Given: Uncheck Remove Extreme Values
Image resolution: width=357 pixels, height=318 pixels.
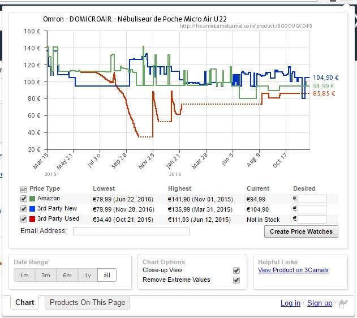Looking at the screenshot, I should click(x=236, y=280).
